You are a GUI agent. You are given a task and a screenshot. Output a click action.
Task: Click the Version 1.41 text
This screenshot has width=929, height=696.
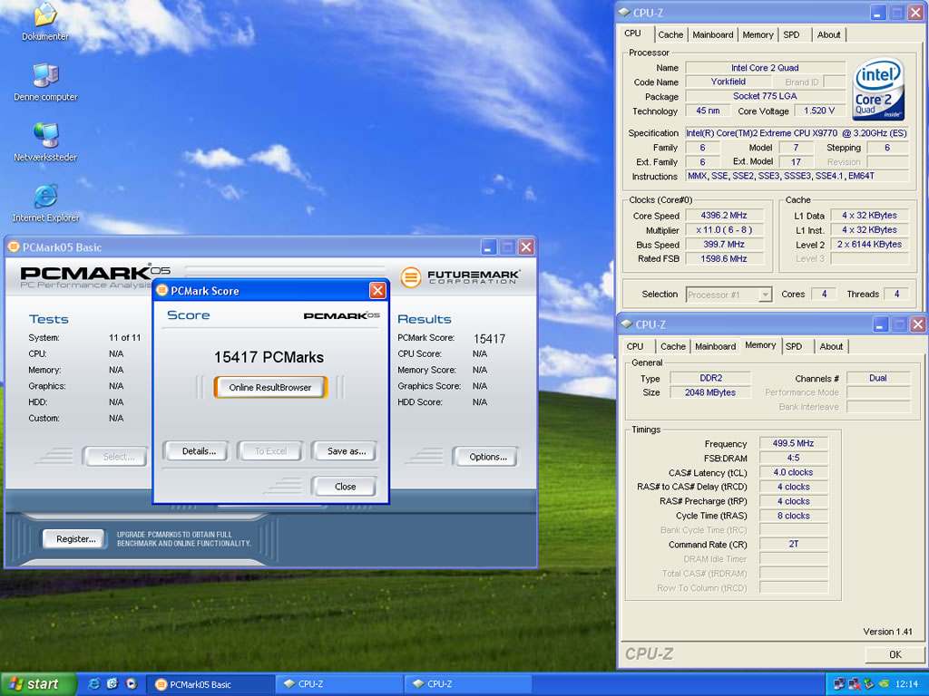(x=887, y=632)
